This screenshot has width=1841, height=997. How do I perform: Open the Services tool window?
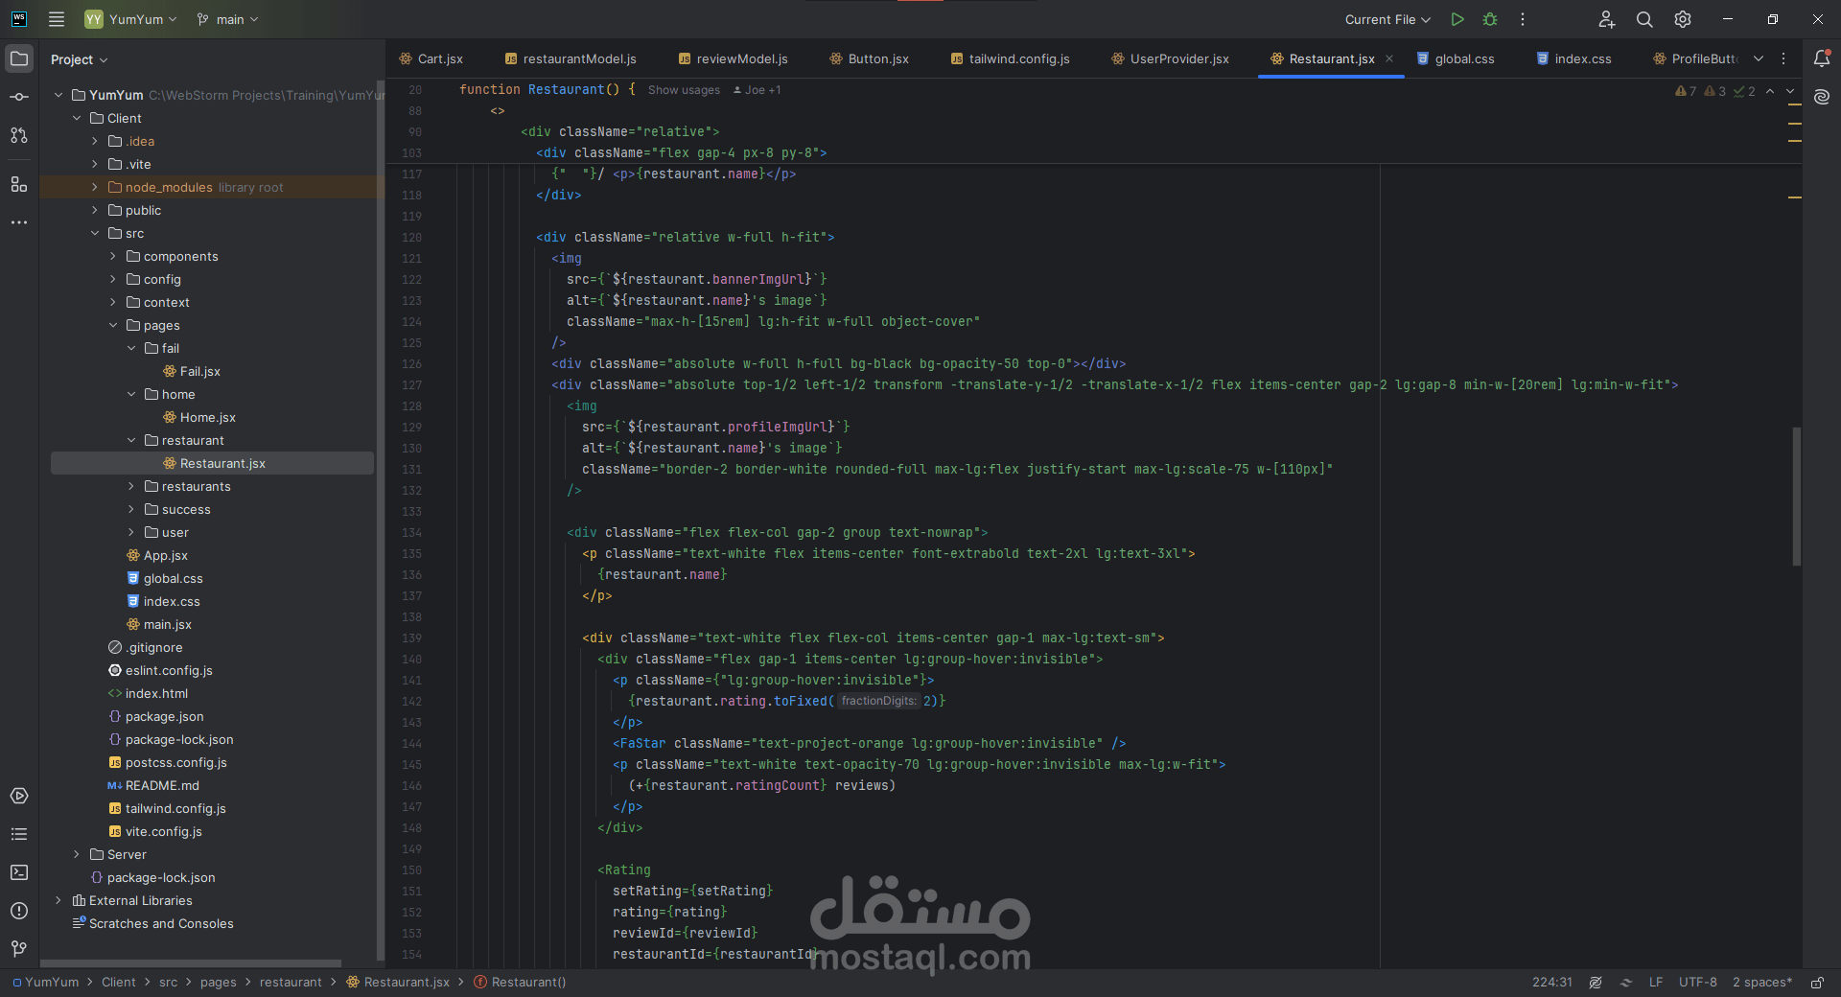[19, 796]
